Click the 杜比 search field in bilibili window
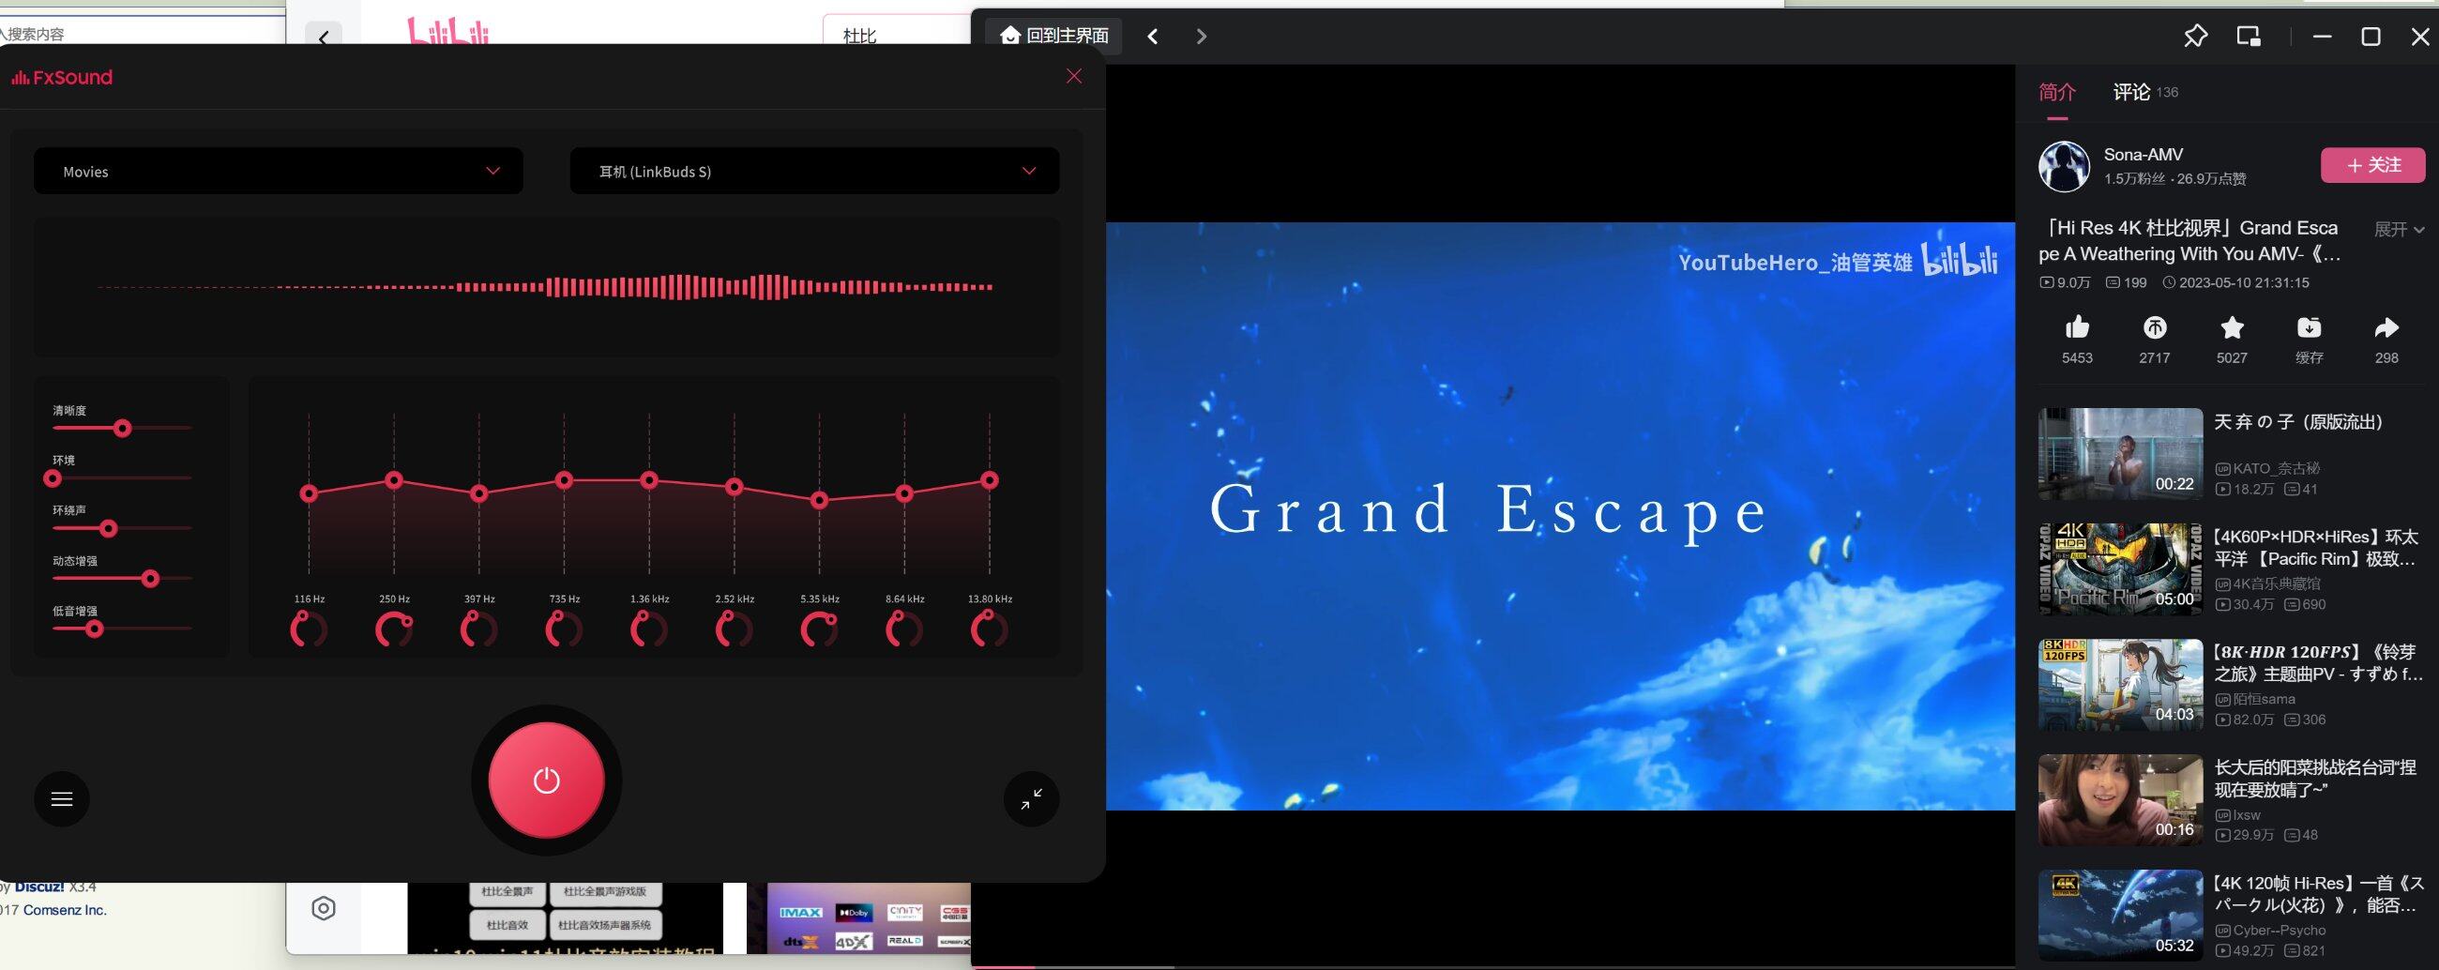2439x970 pixels. tap(897, 34)
